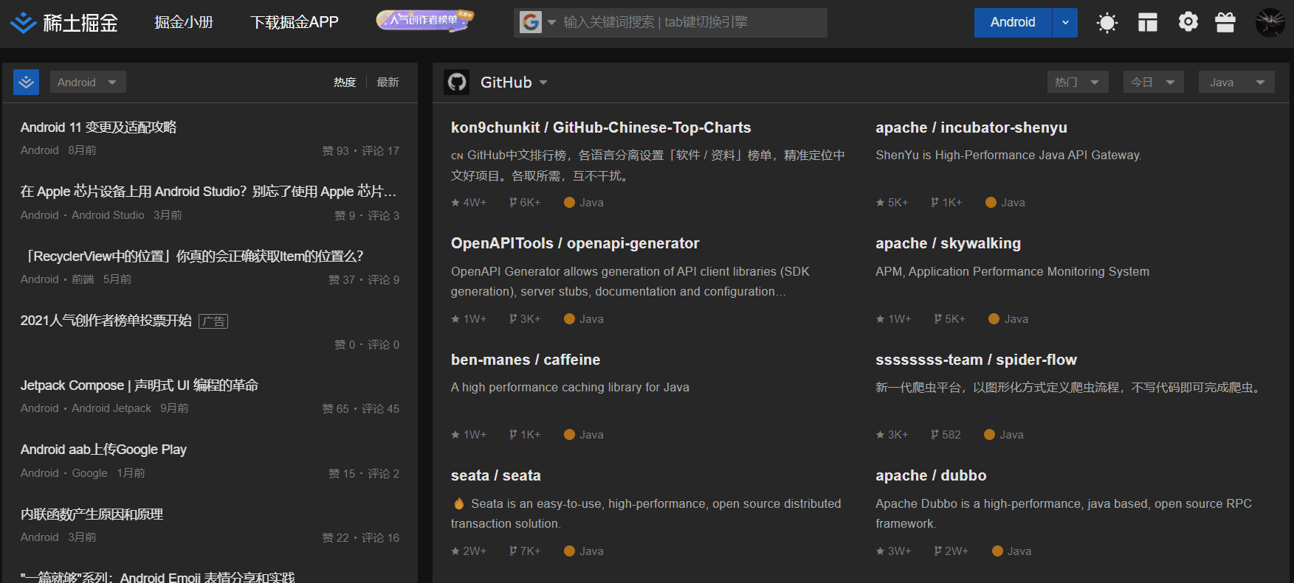
Task: Switch to the 最新 sort tab
Action: (x=388, y=83)
